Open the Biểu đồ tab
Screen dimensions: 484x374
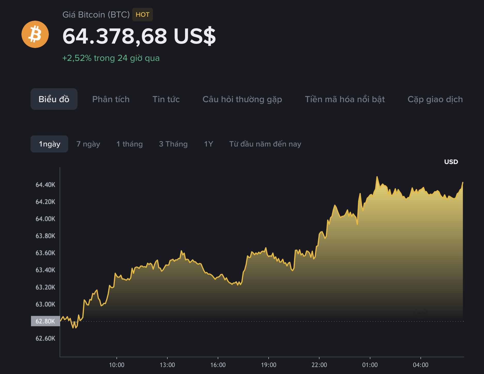point(54,99)
